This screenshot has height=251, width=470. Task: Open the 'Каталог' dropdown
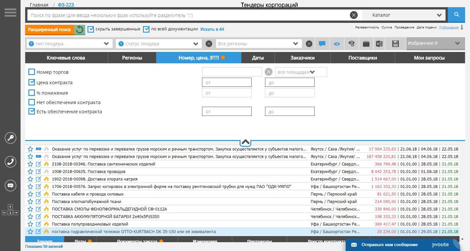click(x=404, y=15)
